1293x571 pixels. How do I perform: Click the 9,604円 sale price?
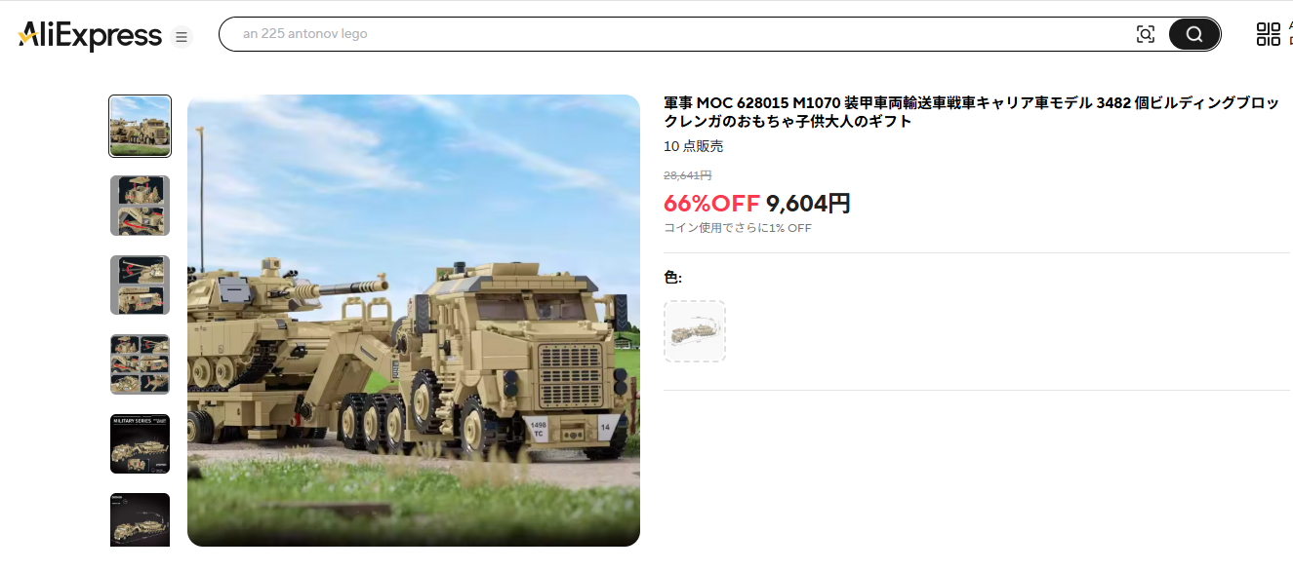pyautogui.click(x=808, y=204)
